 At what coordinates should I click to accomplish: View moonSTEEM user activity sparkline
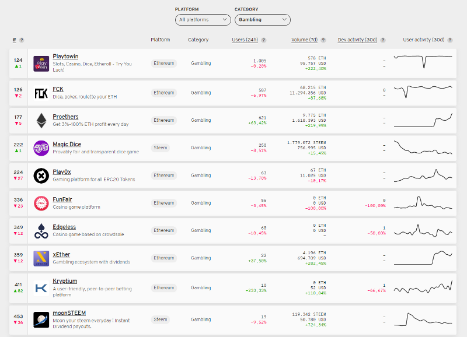(x=423, y=320)
